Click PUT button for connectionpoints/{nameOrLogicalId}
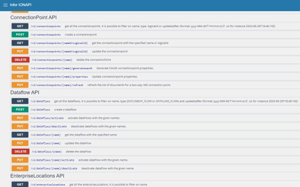This screenshot has height=187, width=300. pyautogui.click(x=20, y=51)
